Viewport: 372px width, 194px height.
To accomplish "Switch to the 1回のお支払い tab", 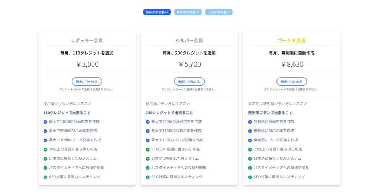I will click(x=219, y=12).
